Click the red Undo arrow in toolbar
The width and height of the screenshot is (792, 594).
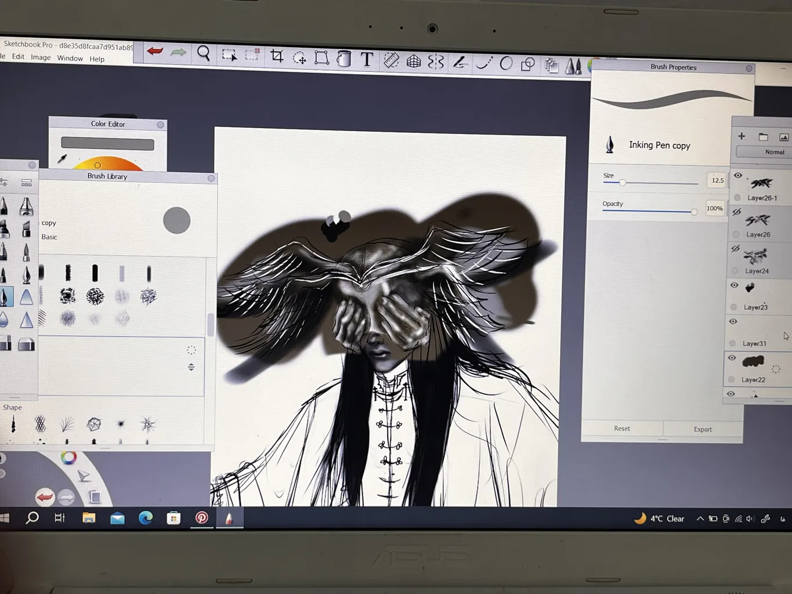pos(155,52)
